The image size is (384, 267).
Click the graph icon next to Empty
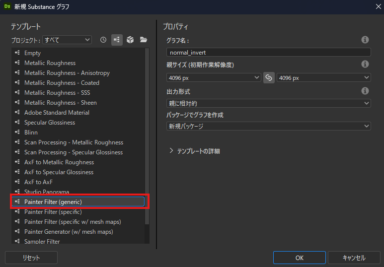point(17,53)
